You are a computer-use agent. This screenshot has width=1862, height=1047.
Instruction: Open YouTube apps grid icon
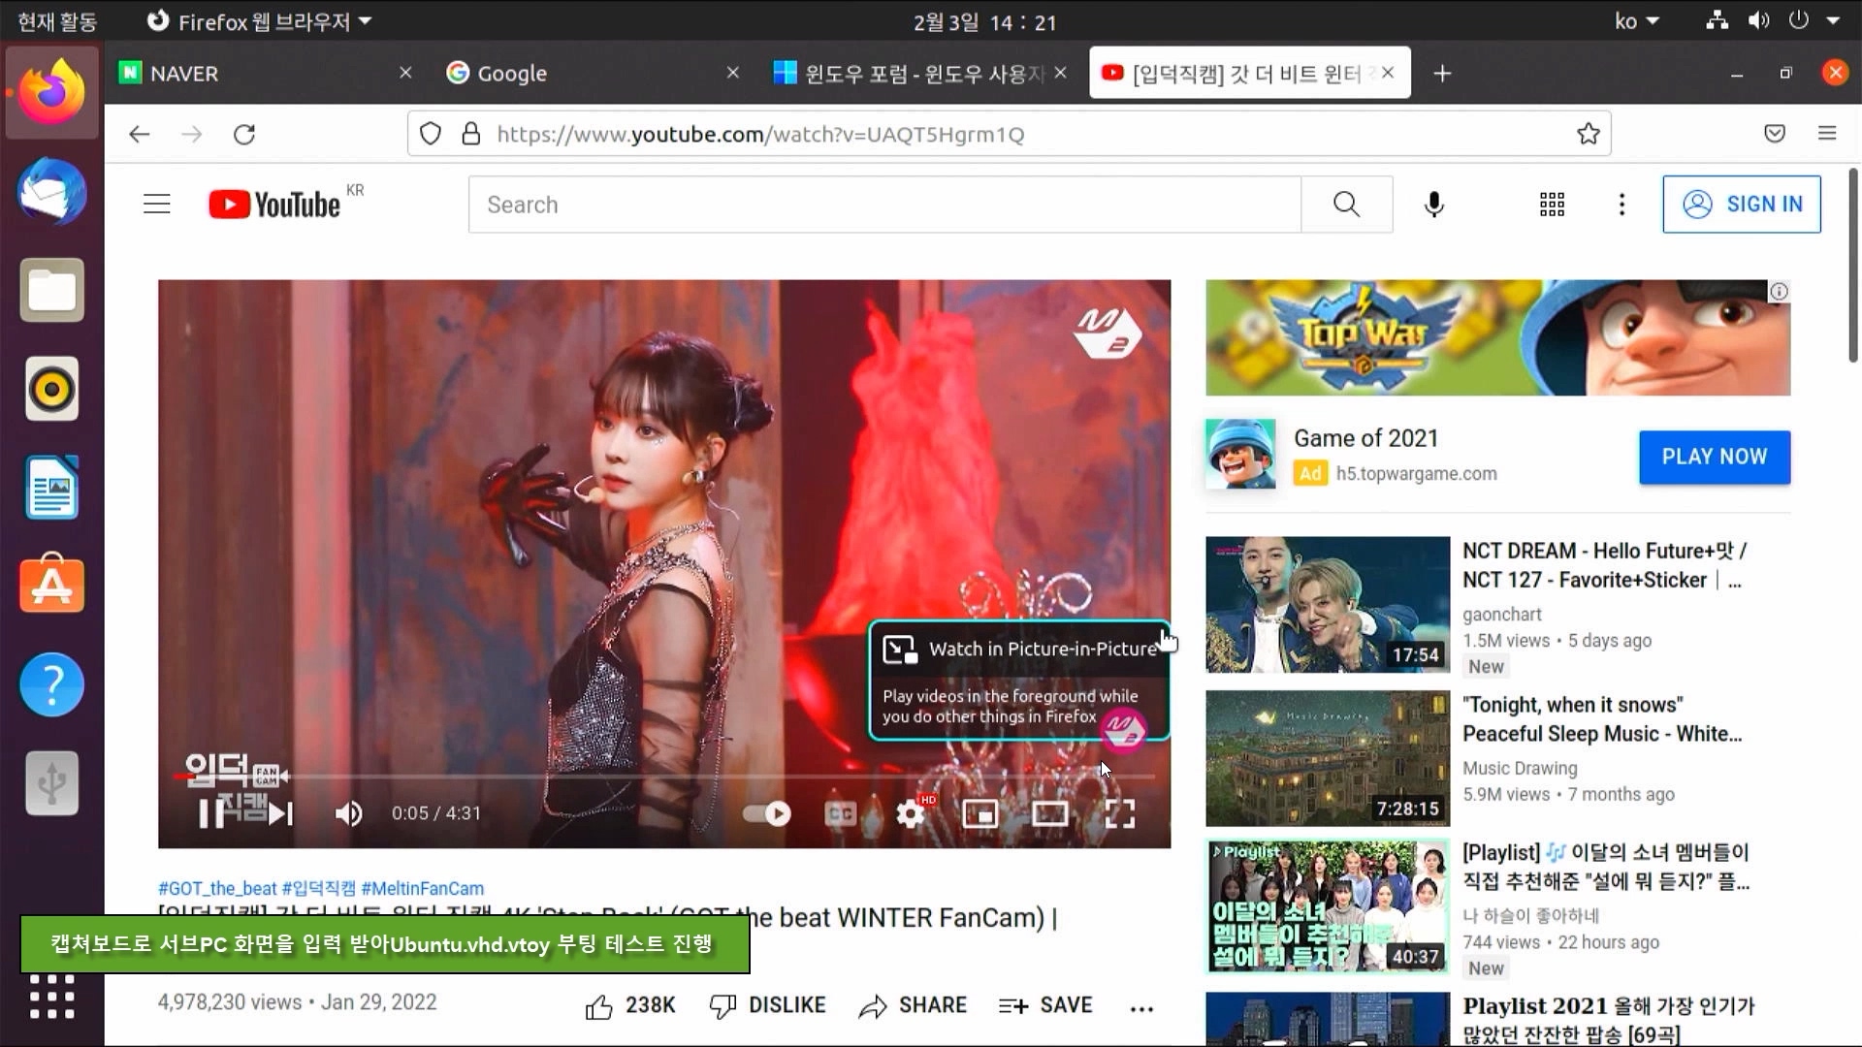coord(1552,205)
